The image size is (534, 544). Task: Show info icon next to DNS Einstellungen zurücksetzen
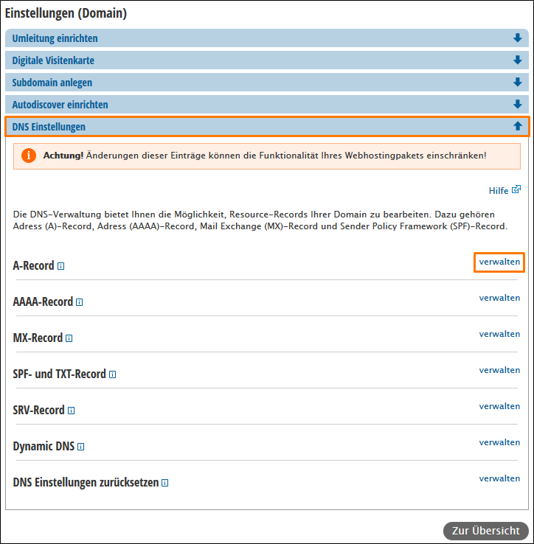(x=165, y=483)
